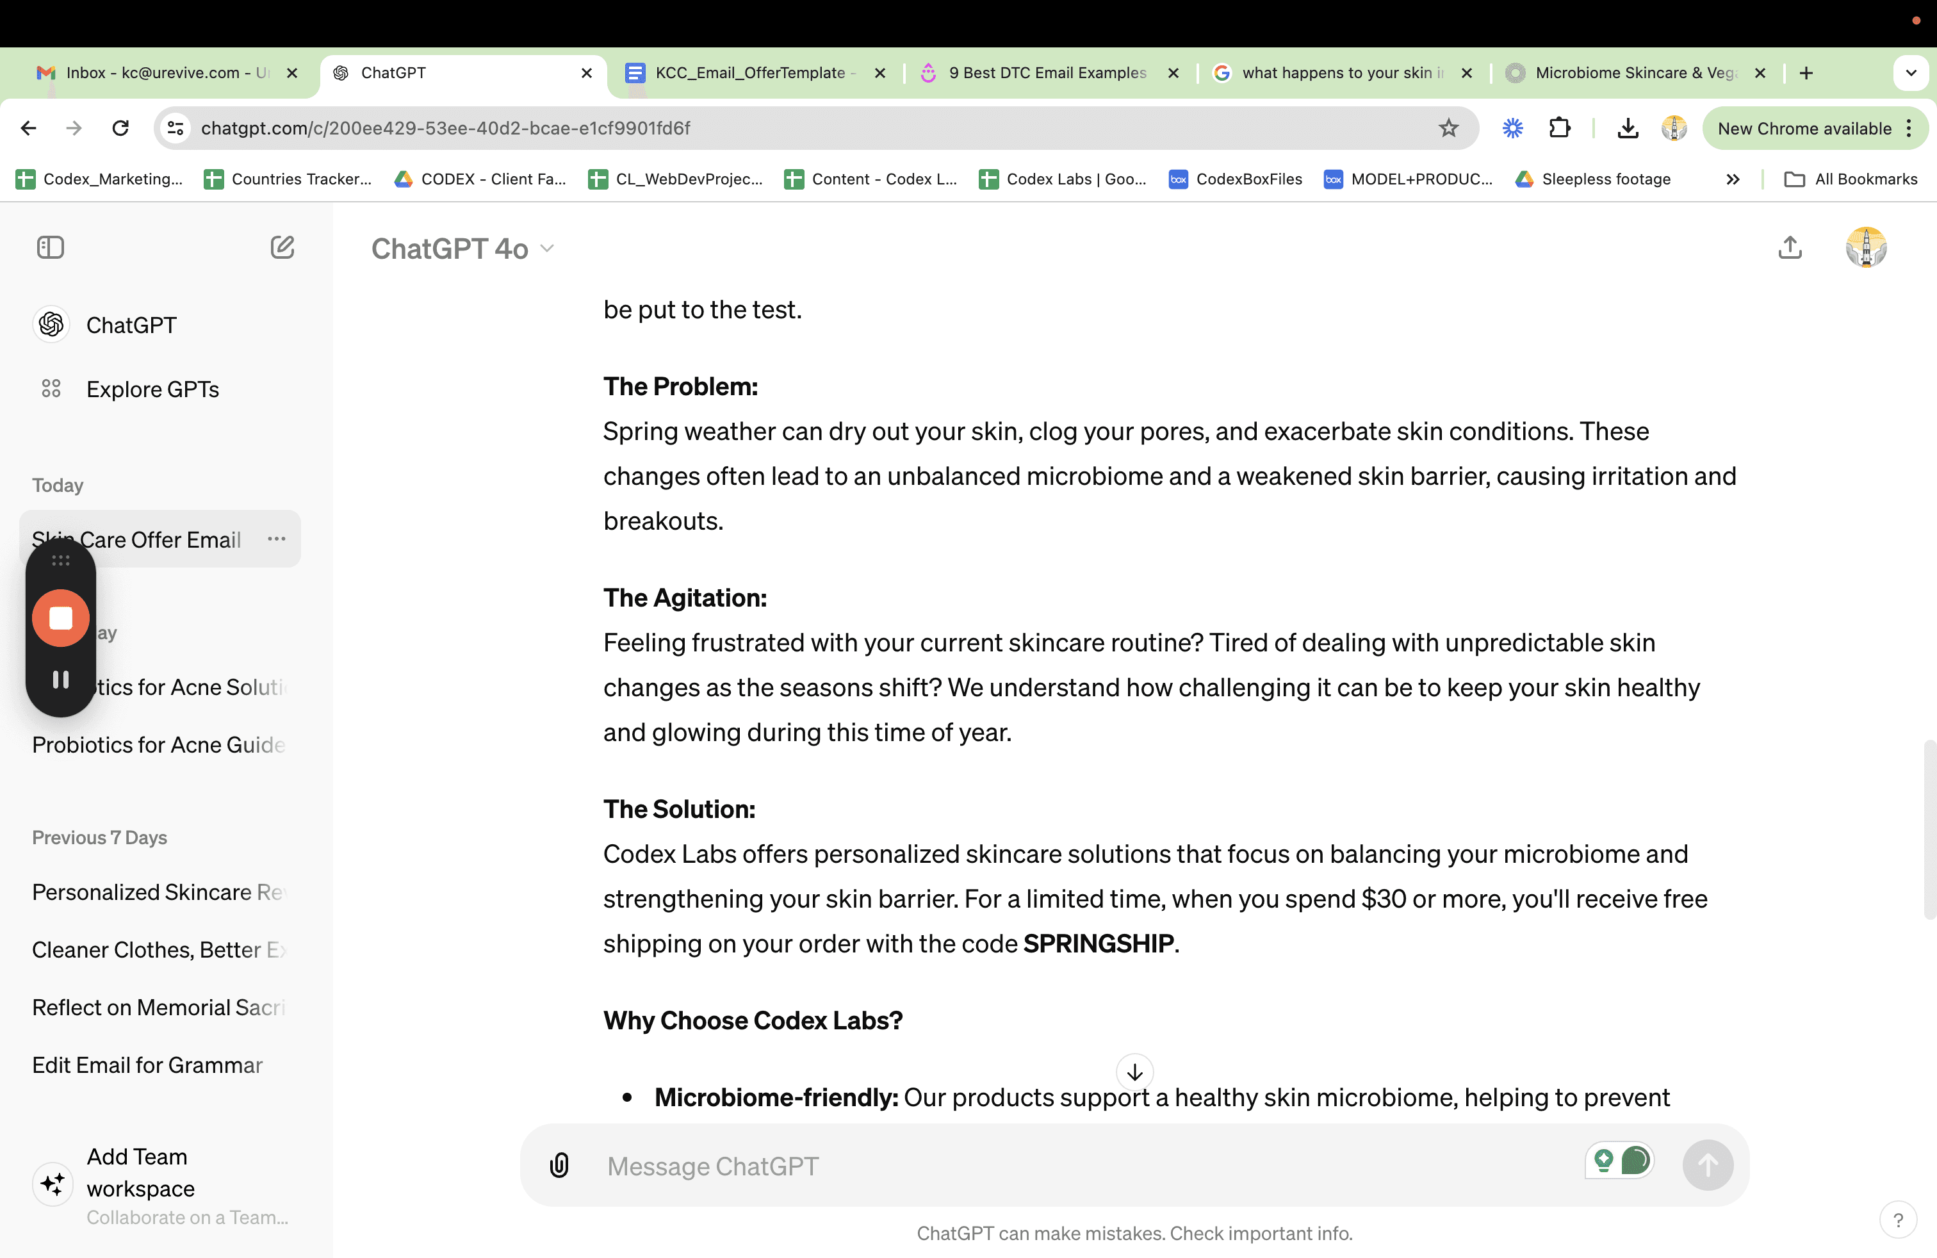The width and height of the screenshot is (1937, 1258).
Task: Stop the screen recording
Action: pos(61,618)
